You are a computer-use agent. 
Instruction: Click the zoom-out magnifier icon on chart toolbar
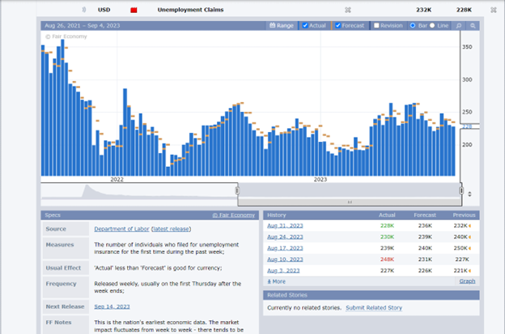[x=473, y=25]
